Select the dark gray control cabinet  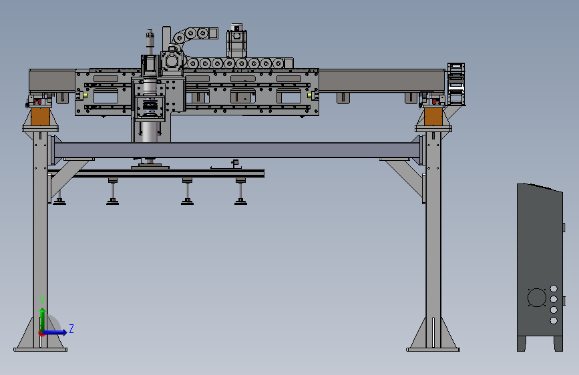(x=540, y=268)
